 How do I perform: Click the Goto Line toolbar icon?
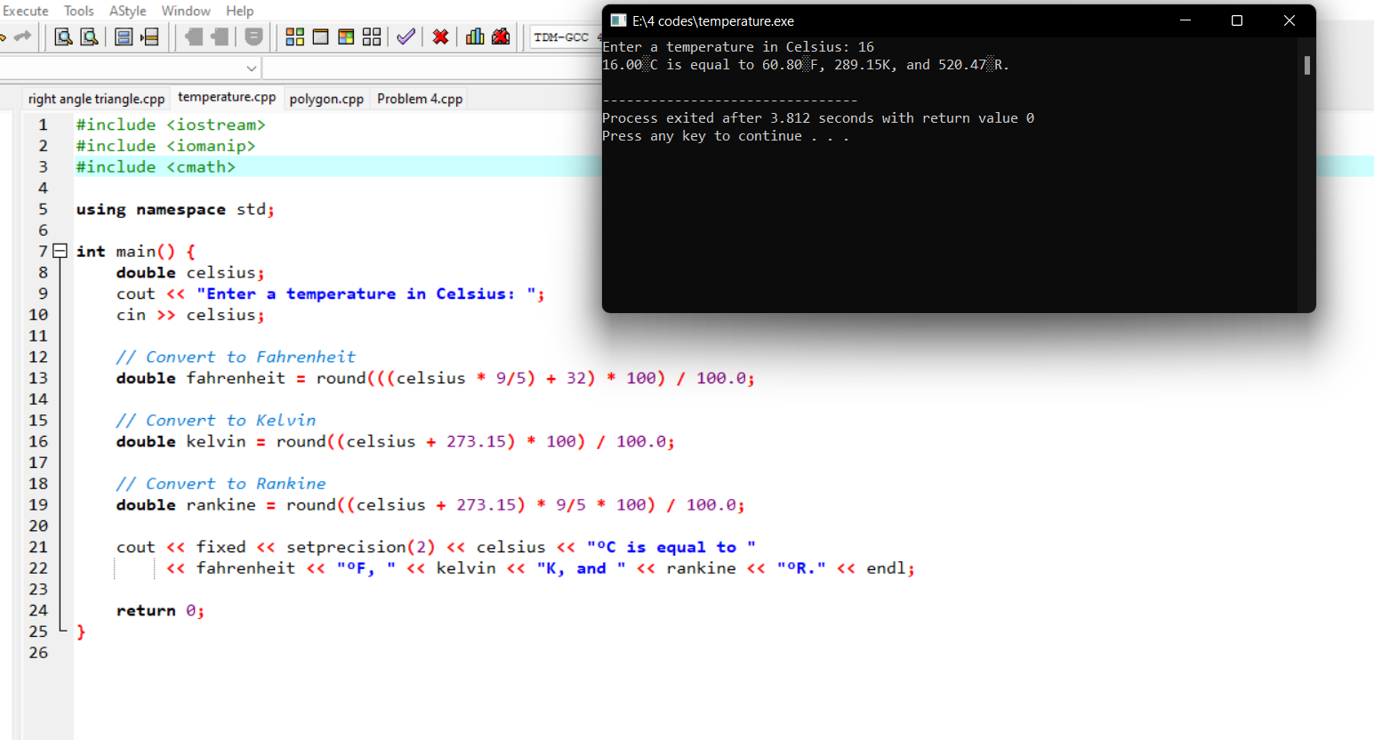(150, 36)
